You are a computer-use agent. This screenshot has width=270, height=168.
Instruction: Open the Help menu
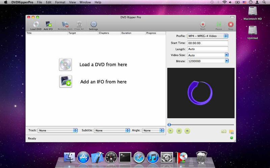[x=98, y=2]
